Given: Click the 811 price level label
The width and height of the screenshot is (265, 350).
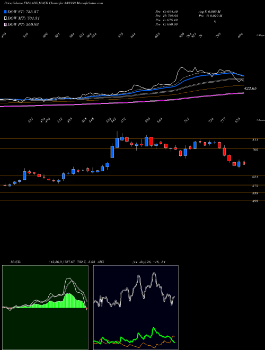Looking at the screenshot, I should [255, 140].
